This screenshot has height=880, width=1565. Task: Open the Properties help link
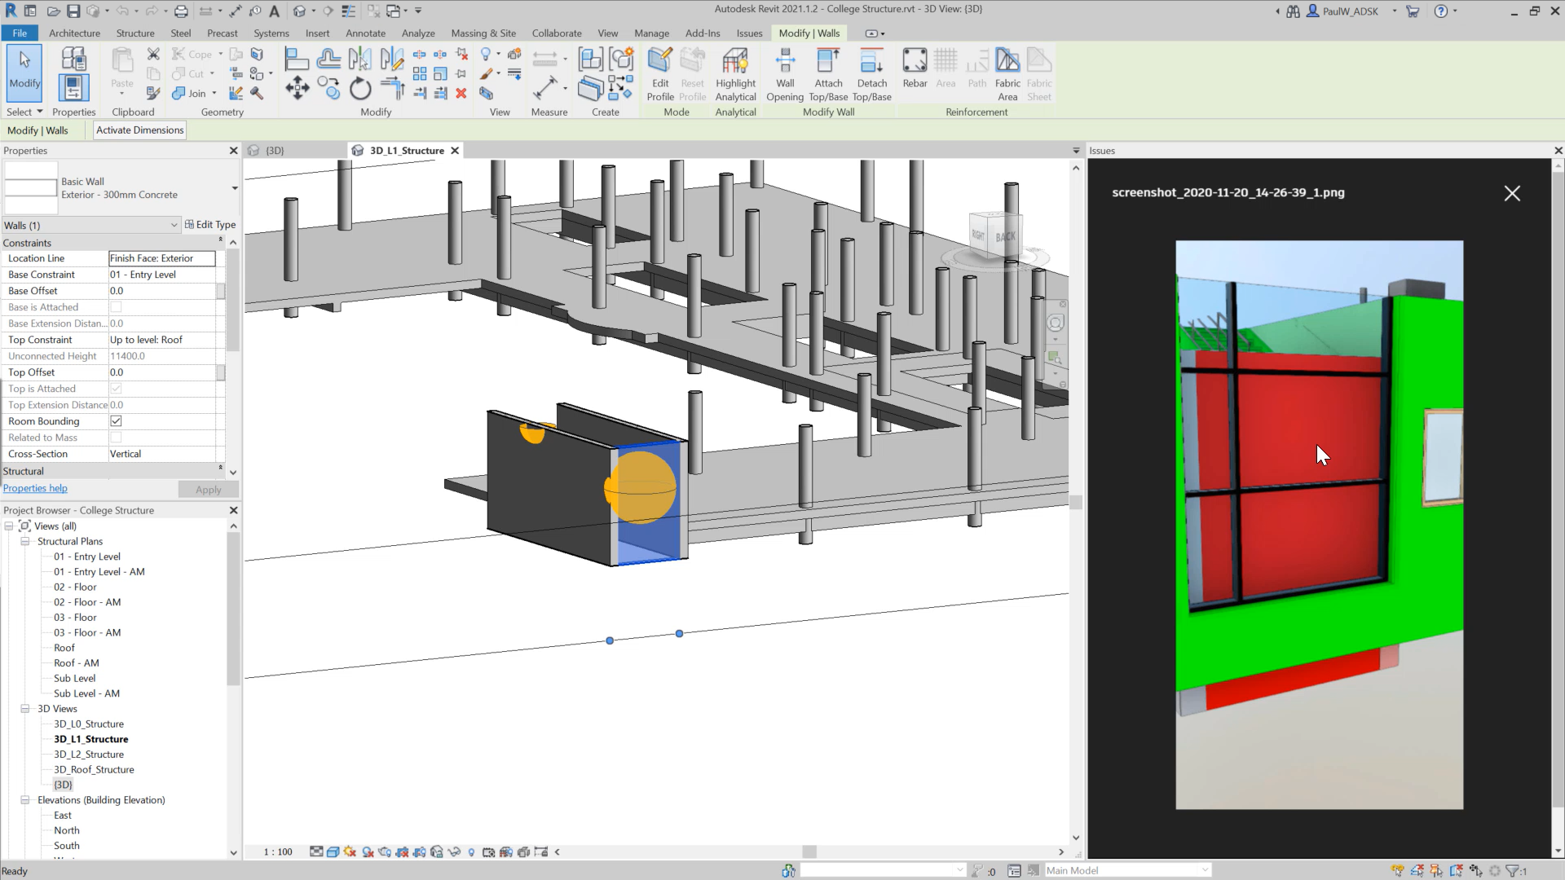coord(35,488)
